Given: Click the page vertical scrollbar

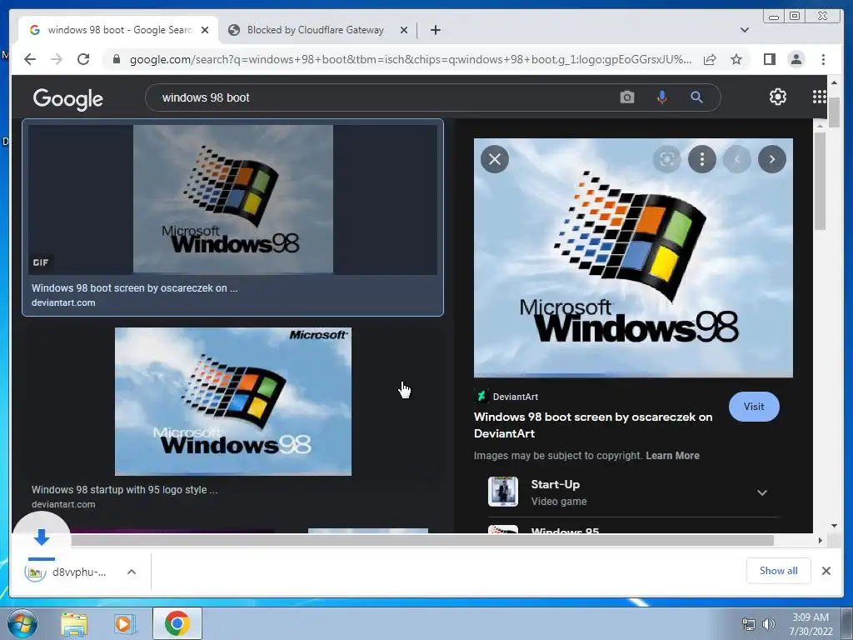Looking at the screenshot, I should click(x=834, y=113).
